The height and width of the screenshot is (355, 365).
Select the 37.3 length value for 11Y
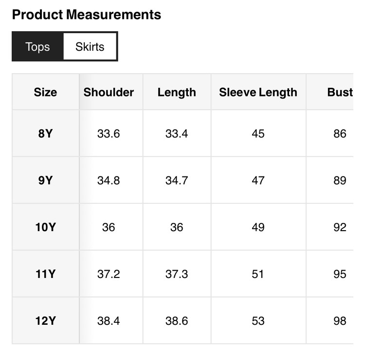[x=177, y=274]
